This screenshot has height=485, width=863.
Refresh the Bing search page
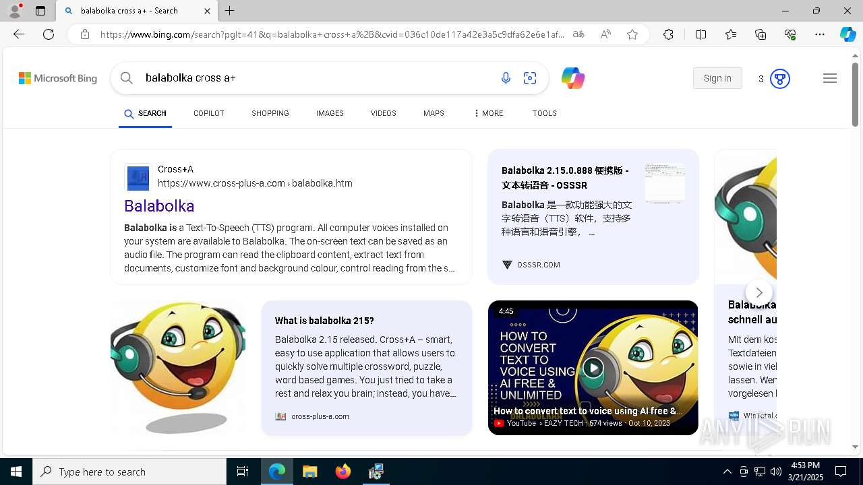click(49, 34)
